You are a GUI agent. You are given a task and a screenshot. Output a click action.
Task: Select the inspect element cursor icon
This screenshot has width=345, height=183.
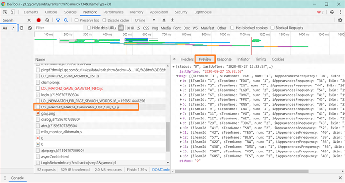[5, 12]
